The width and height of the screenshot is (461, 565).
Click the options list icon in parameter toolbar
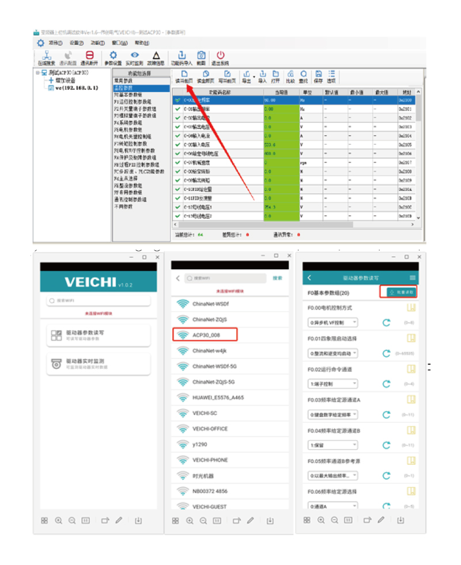[x=331, y=74]
